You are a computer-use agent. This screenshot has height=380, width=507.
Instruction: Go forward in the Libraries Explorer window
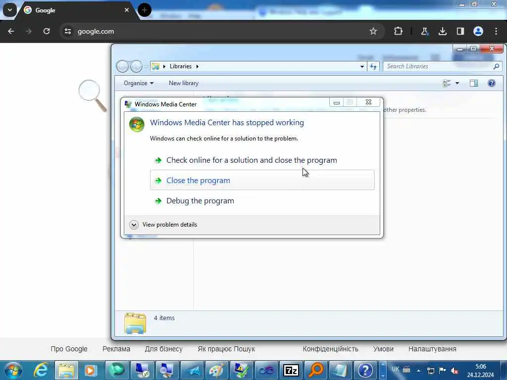[x=136, y=66]
